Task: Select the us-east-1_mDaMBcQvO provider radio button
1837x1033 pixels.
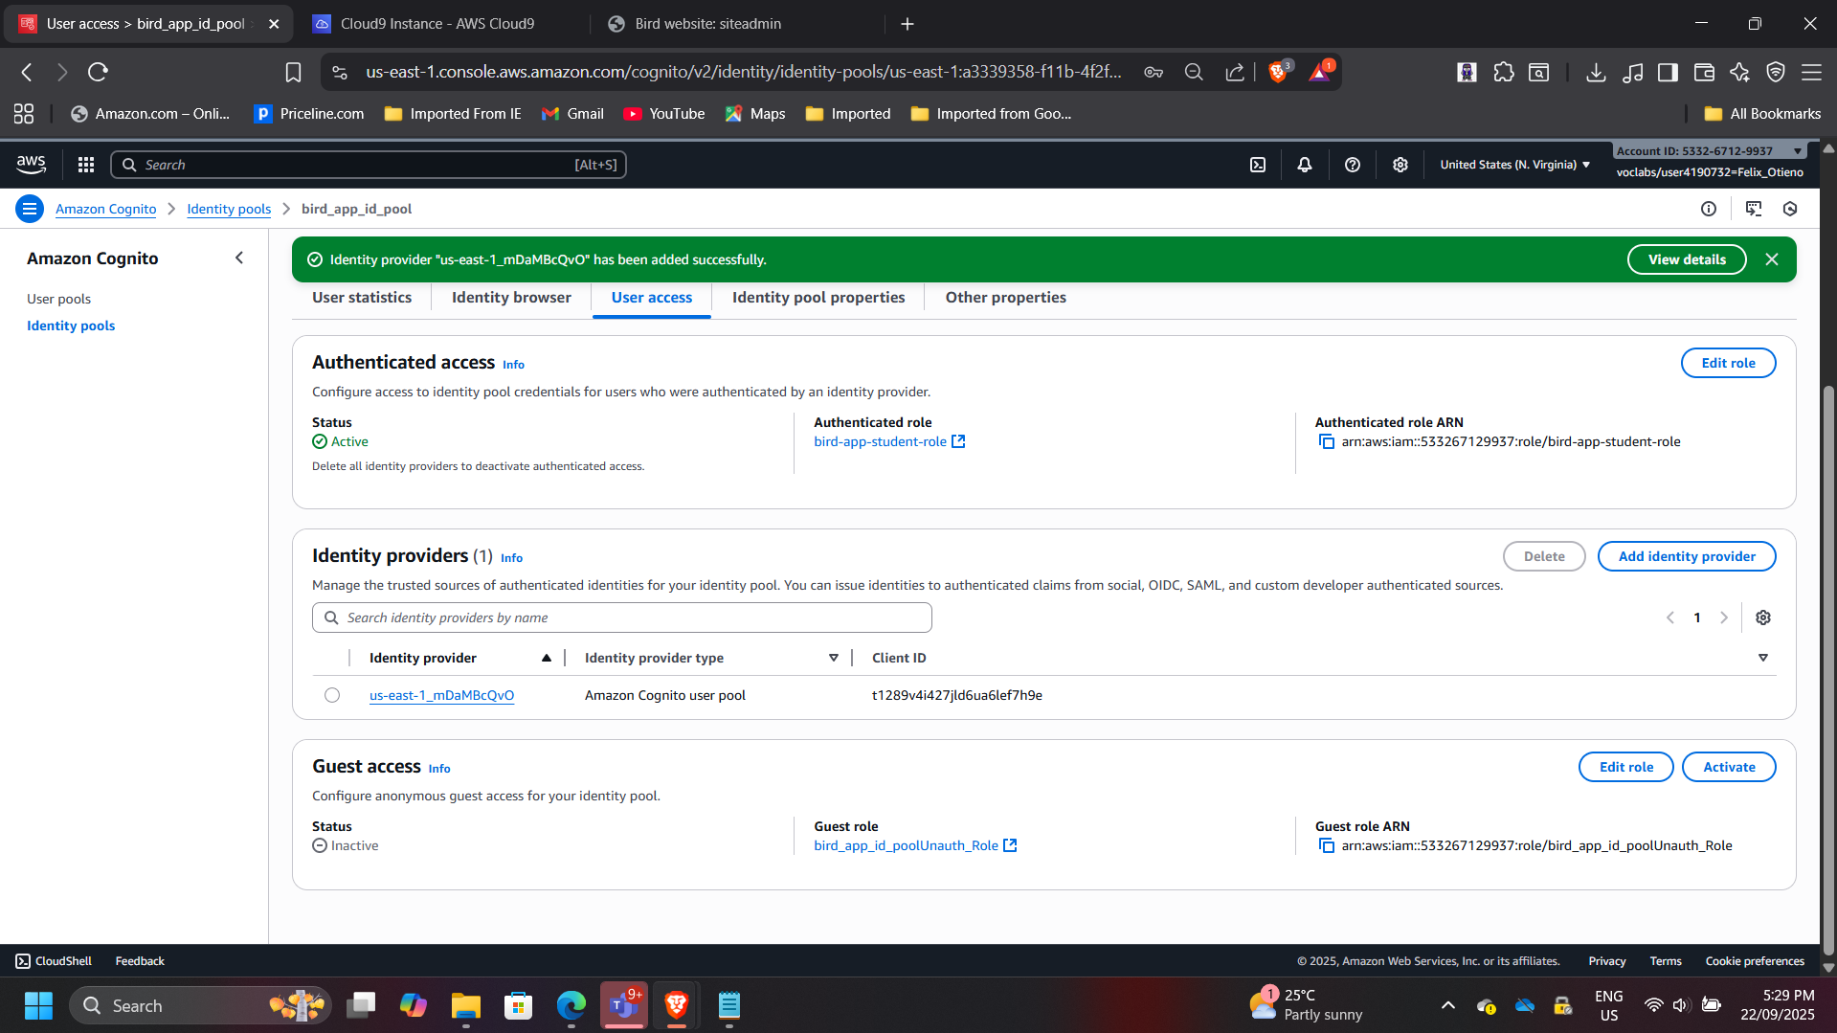Action: coord(332,695)
